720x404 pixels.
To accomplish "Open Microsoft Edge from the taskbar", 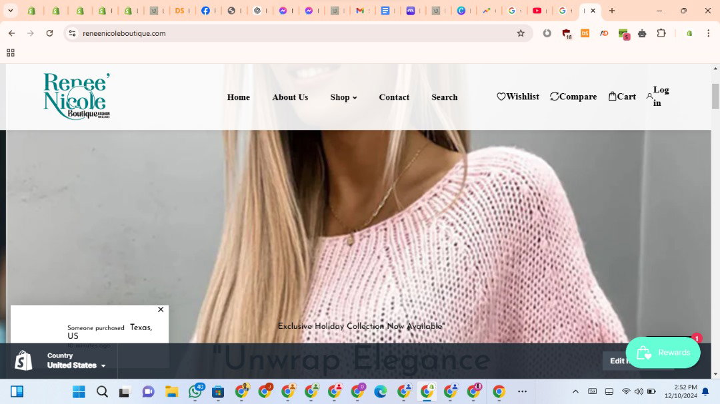I will pyautogui.click(x=380, y=391).
